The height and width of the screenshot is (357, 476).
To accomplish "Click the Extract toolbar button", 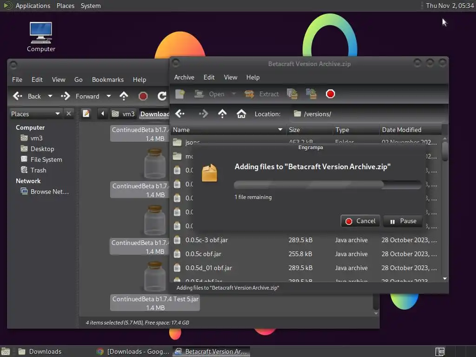I will pyautogui.click(x=262, y=94).
